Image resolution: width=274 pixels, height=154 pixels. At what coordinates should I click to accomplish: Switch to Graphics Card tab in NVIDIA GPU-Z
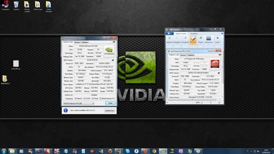point(68,42)
